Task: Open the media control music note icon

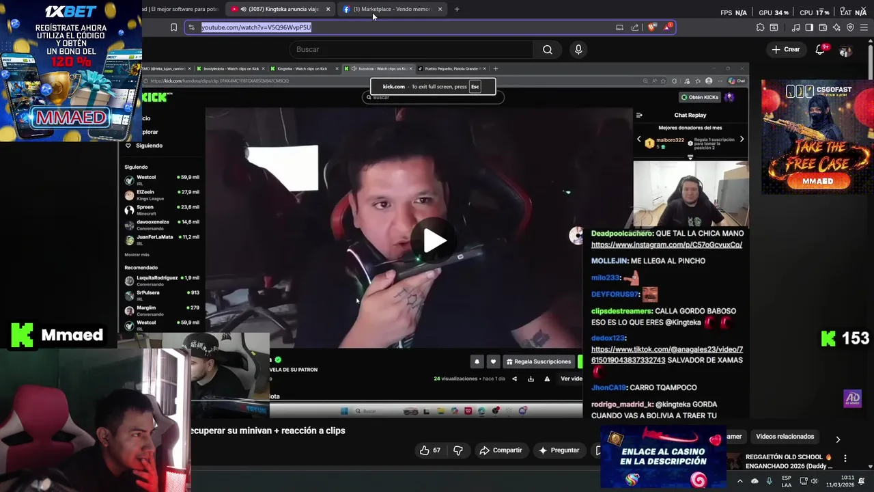Action: point(795,27)
